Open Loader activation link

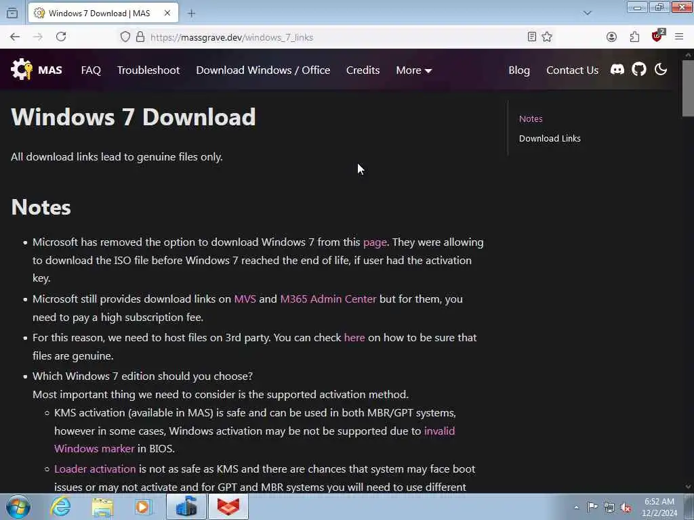point(95,469)
